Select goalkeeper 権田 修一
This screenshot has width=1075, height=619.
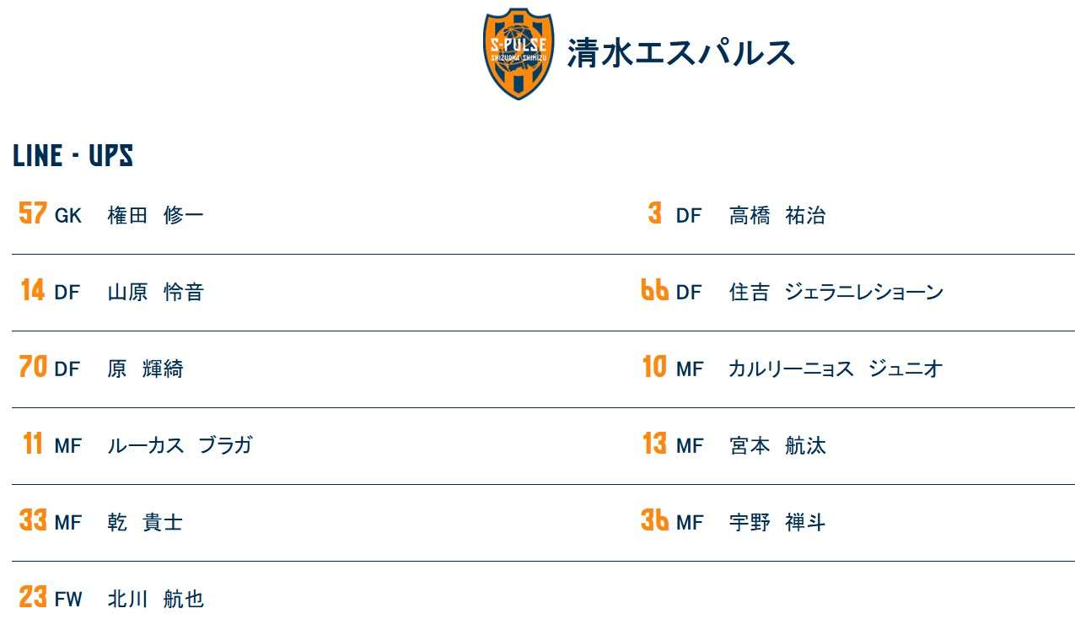point(155,215)
